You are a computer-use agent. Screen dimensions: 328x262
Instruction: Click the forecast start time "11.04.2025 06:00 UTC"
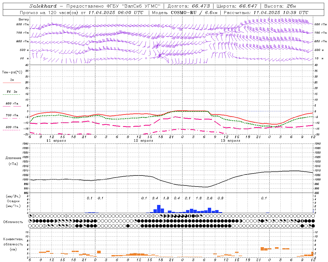click(116, 13)
